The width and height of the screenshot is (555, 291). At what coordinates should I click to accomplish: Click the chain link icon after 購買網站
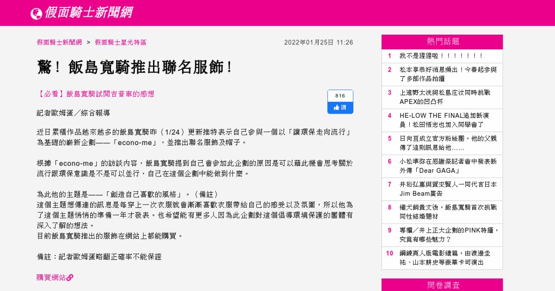click(x=70, y=278)
